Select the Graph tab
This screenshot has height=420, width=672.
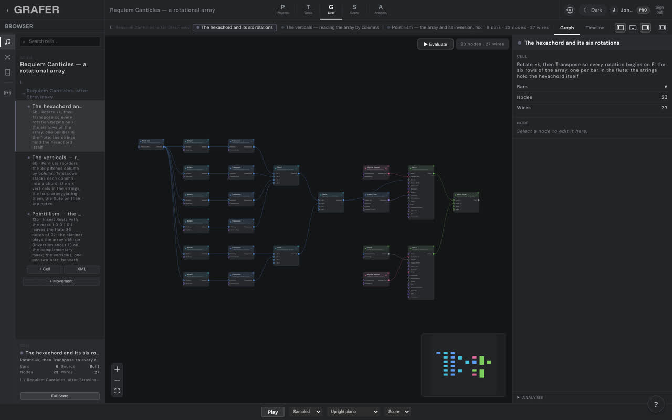[567, 28]
